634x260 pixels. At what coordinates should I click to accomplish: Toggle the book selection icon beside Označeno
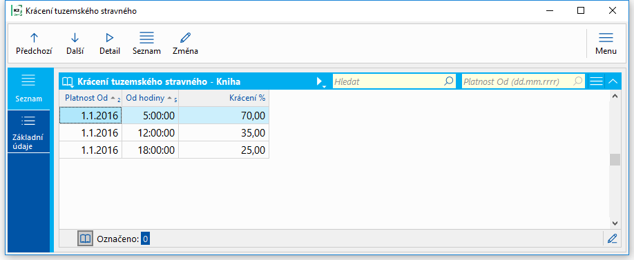(85, 239)
